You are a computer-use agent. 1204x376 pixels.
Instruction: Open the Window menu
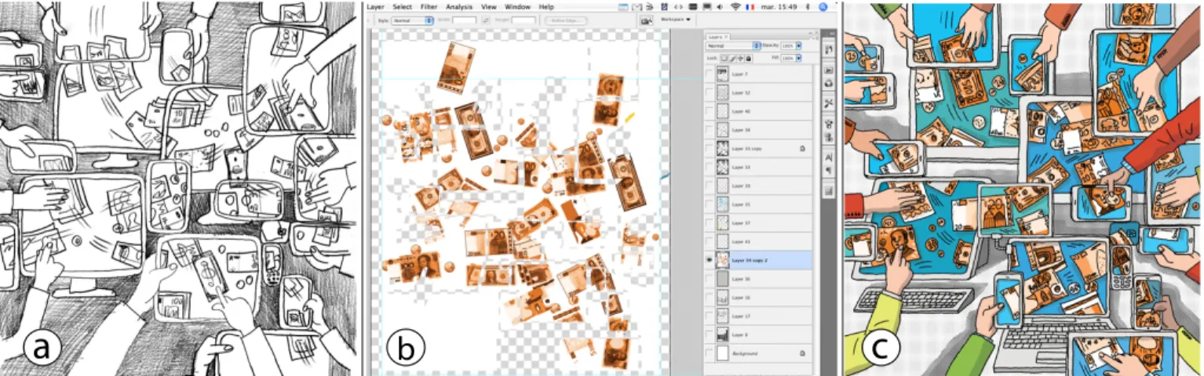click(x=517, y=6)
